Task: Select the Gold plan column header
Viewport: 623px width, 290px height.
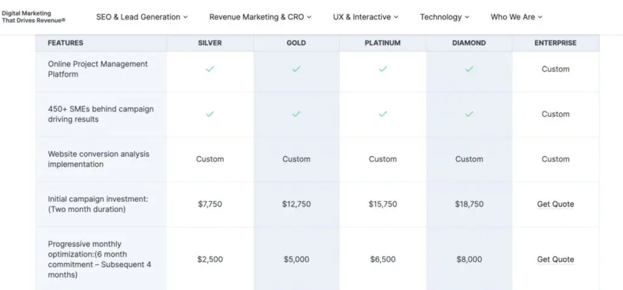Action: (296, 43)
